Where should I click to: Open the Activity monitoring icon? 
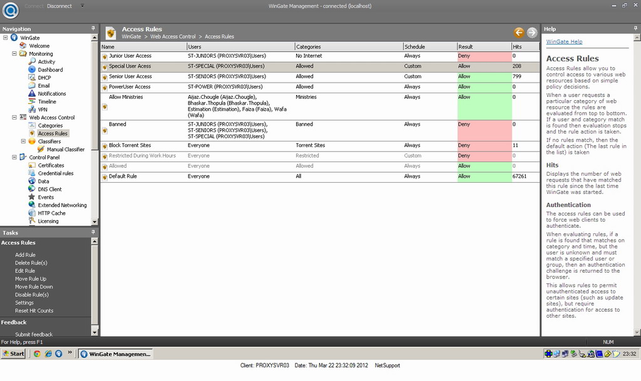32,62
